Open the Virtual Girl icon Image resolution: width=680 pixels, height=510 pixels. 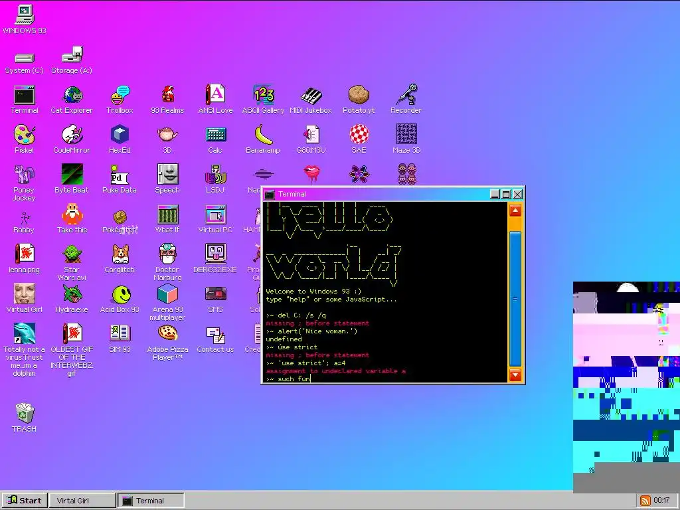25,298
